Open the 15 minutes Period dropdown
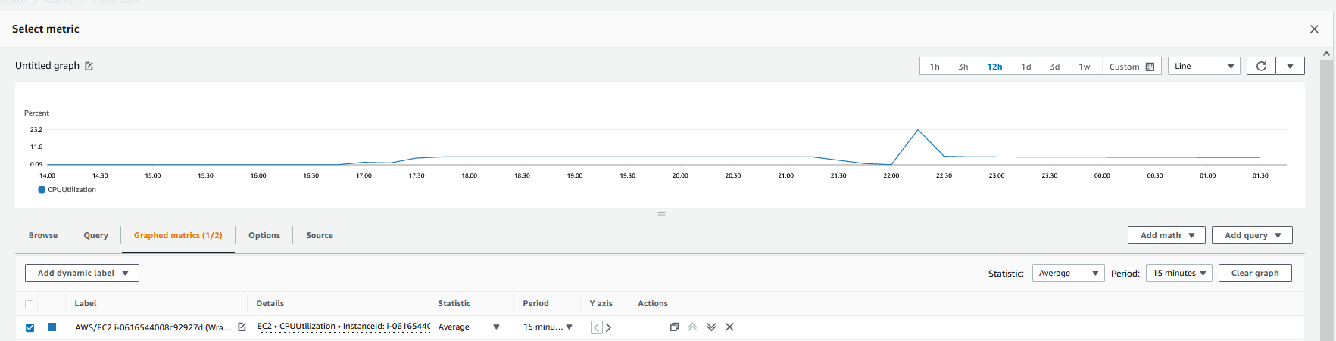 click(1178, 273)
